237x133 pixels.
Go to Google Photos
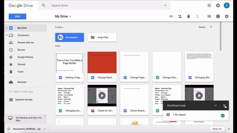(x=26, y=57)
